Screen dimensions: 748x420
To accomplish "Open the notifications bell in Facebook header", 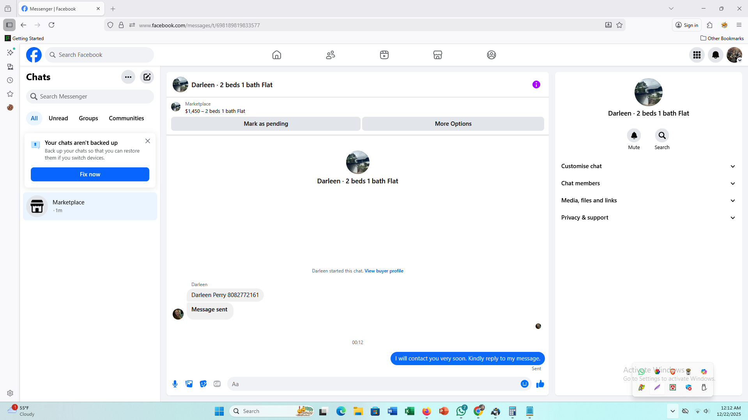I will 716,55.
